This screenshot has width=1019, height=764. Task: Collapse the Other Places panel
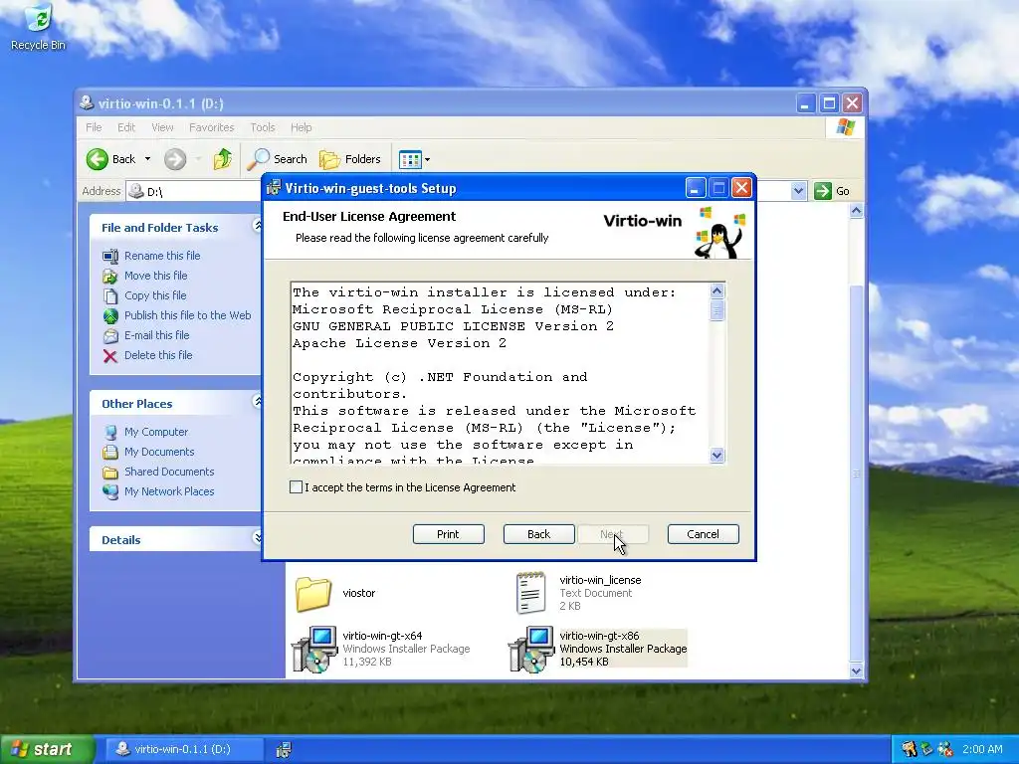point(258,402)
